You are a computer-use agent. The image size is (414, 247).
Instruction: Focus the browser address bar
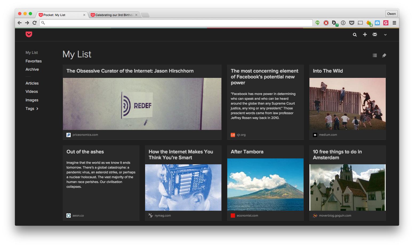coord(176,23)
